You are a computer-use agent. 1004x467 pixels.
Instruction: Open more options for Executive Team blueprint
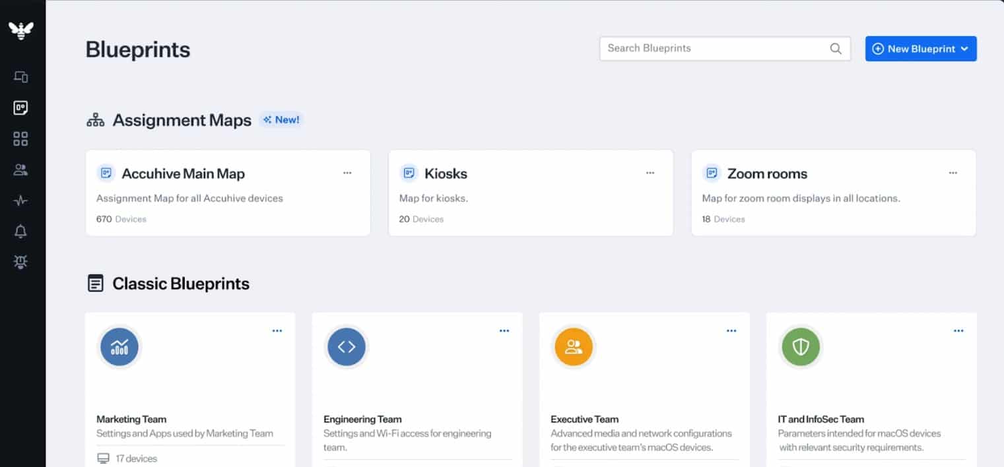click(x=731, y=331)
